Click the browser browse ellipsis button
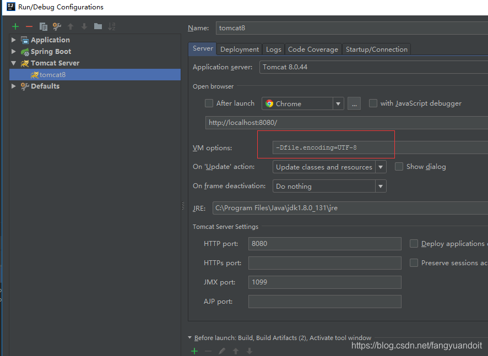The width and height of the screenshot is (488, 356). 354,103
